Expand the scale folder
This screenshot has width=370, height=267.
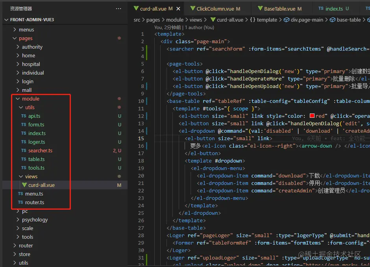point(18,228)
